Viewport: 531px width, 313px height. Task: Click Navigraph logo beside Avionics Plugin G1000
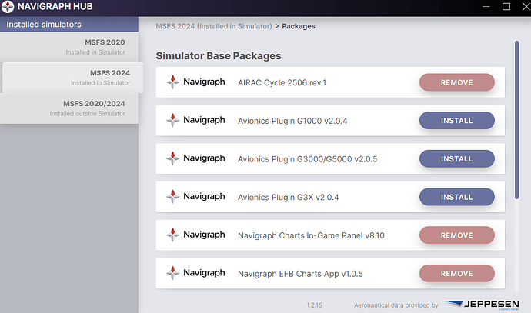(196, 120)
